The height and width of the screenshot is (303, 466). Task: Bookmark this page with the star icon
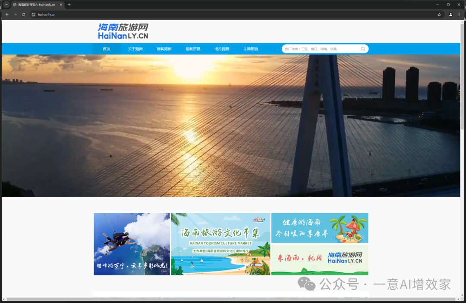click(439, 14)
